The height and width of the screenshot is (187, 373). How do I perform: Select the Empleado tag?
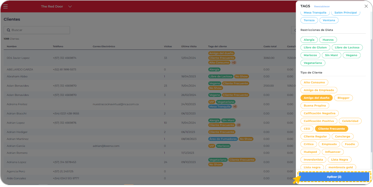(x=329, y=144)
